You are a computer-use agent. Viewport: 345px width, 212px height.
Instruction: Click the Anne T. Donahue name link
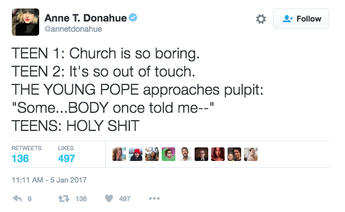point(86,18)
